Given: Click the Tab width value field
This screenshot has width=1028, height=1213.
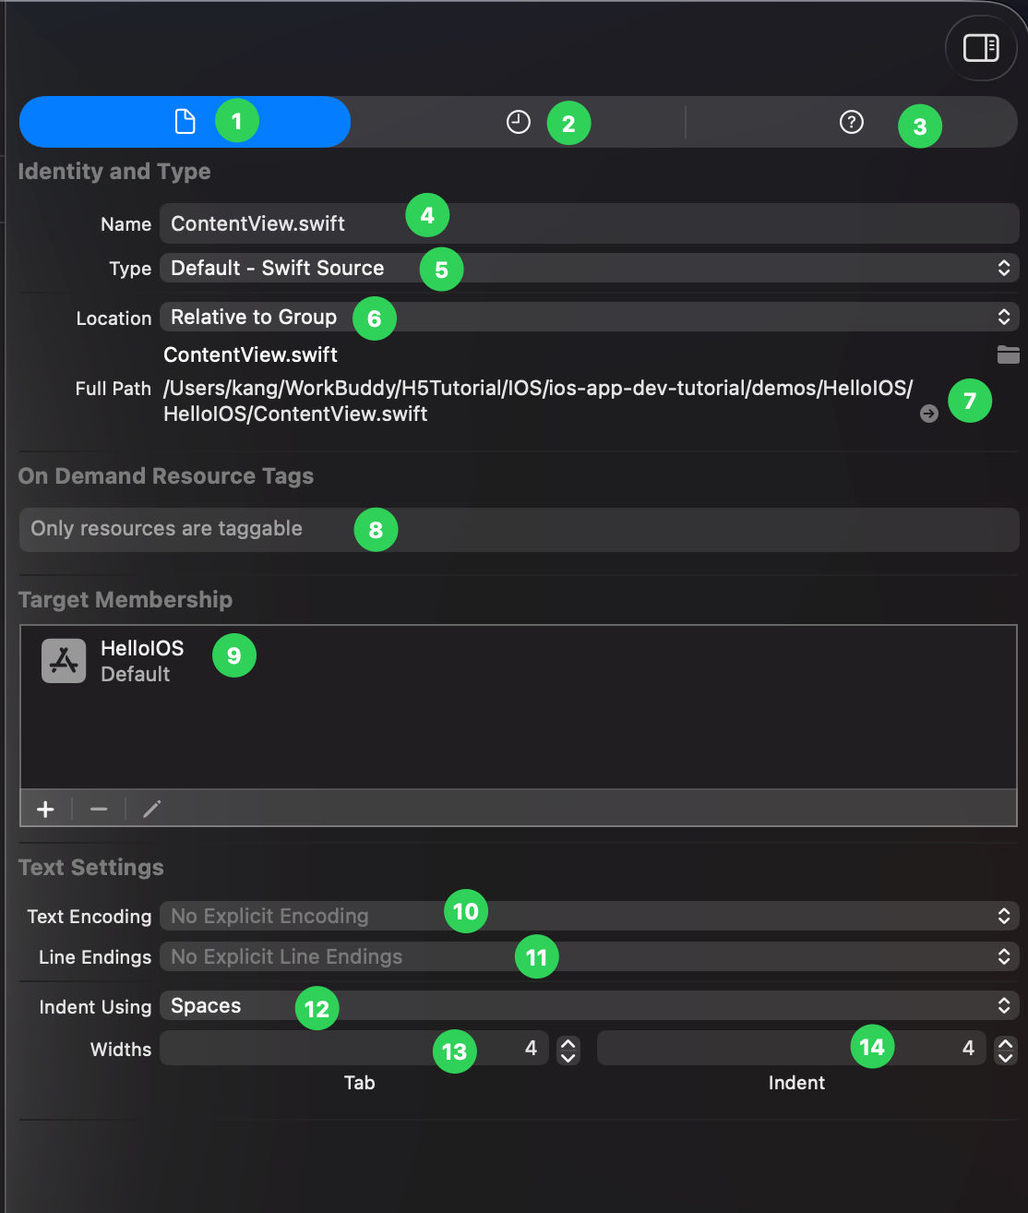Looking at the screenshot, I should pos(353,1048).
